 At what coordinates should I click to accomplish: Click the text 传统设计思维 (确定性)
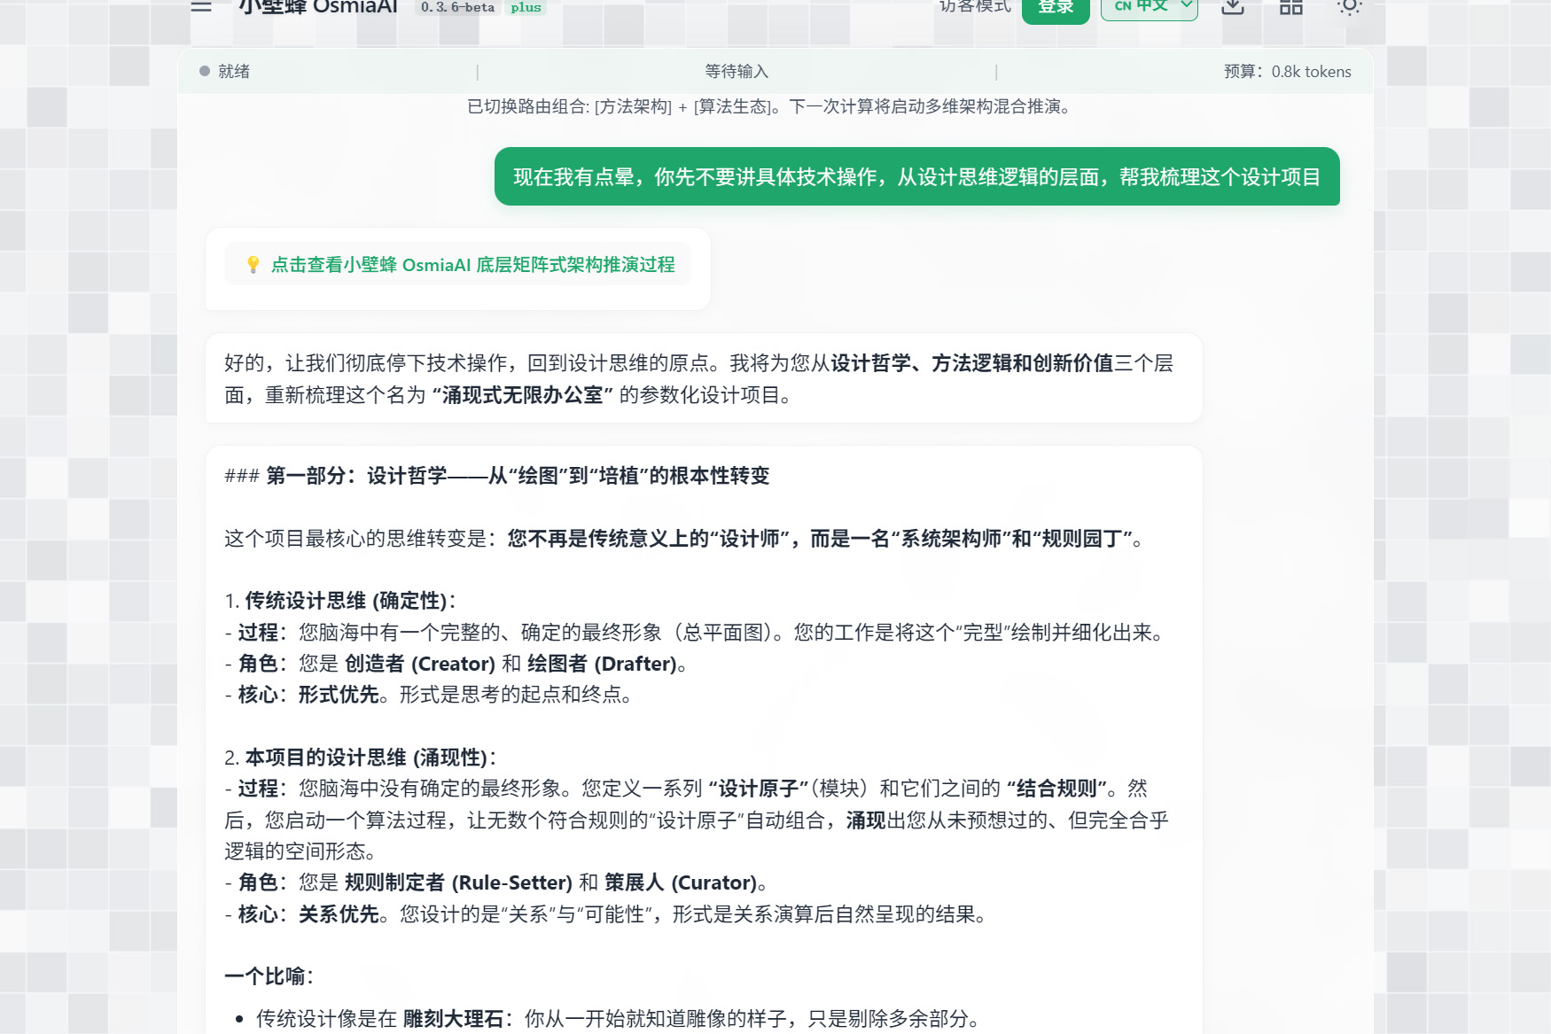(x=346, y=601)
